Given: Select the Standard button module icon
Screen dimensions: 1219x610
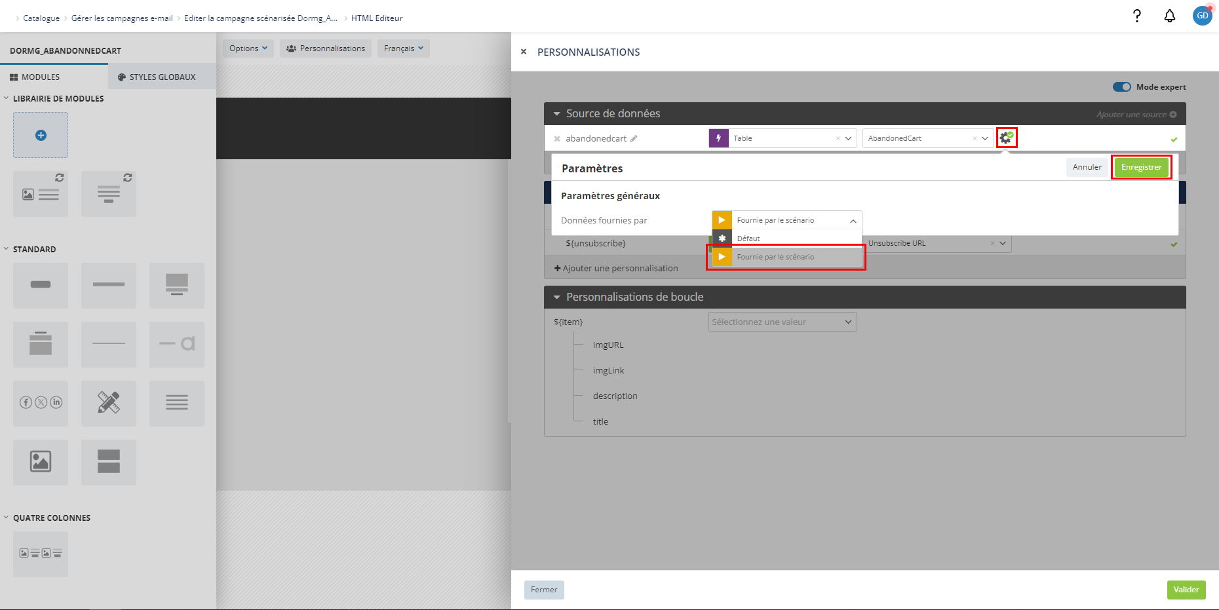Looking at the screenshot, I should point(41,284).
